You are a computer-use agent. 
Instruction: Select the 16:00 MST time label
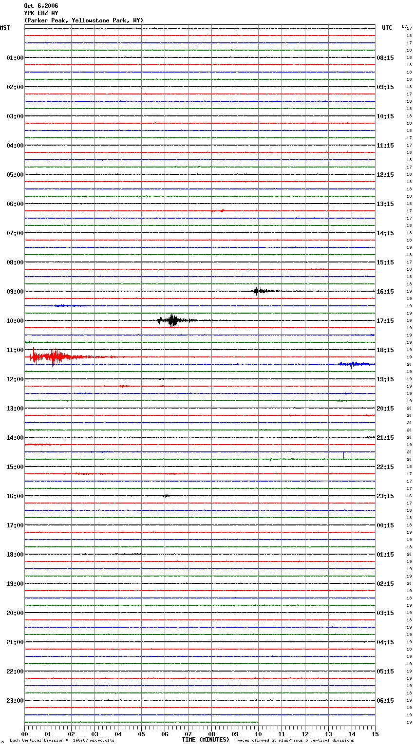pos(15,496)
